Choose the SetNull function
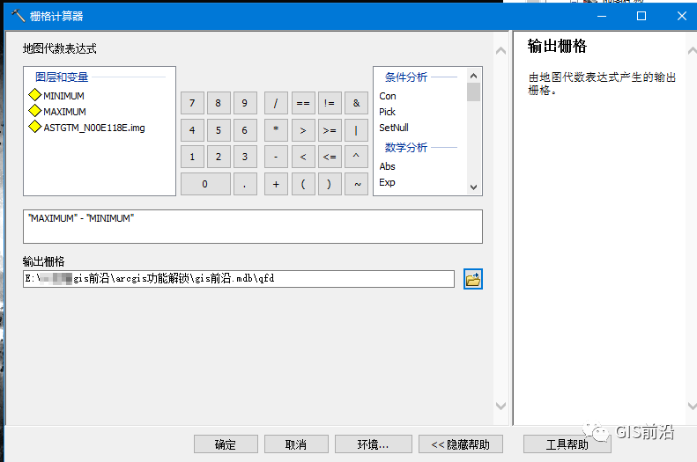This screenshot has height=462, width=697. coord(393,128)
